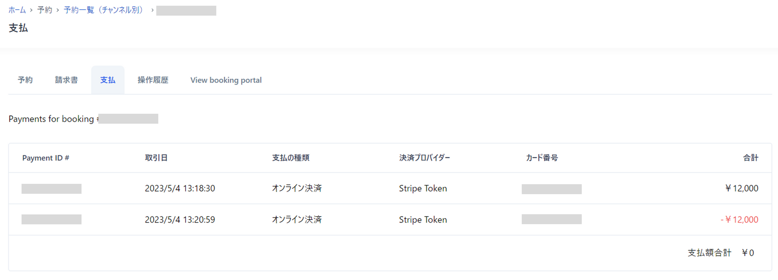
Task: Open the ホーム breadcrumb link
Action: (17, 10)
